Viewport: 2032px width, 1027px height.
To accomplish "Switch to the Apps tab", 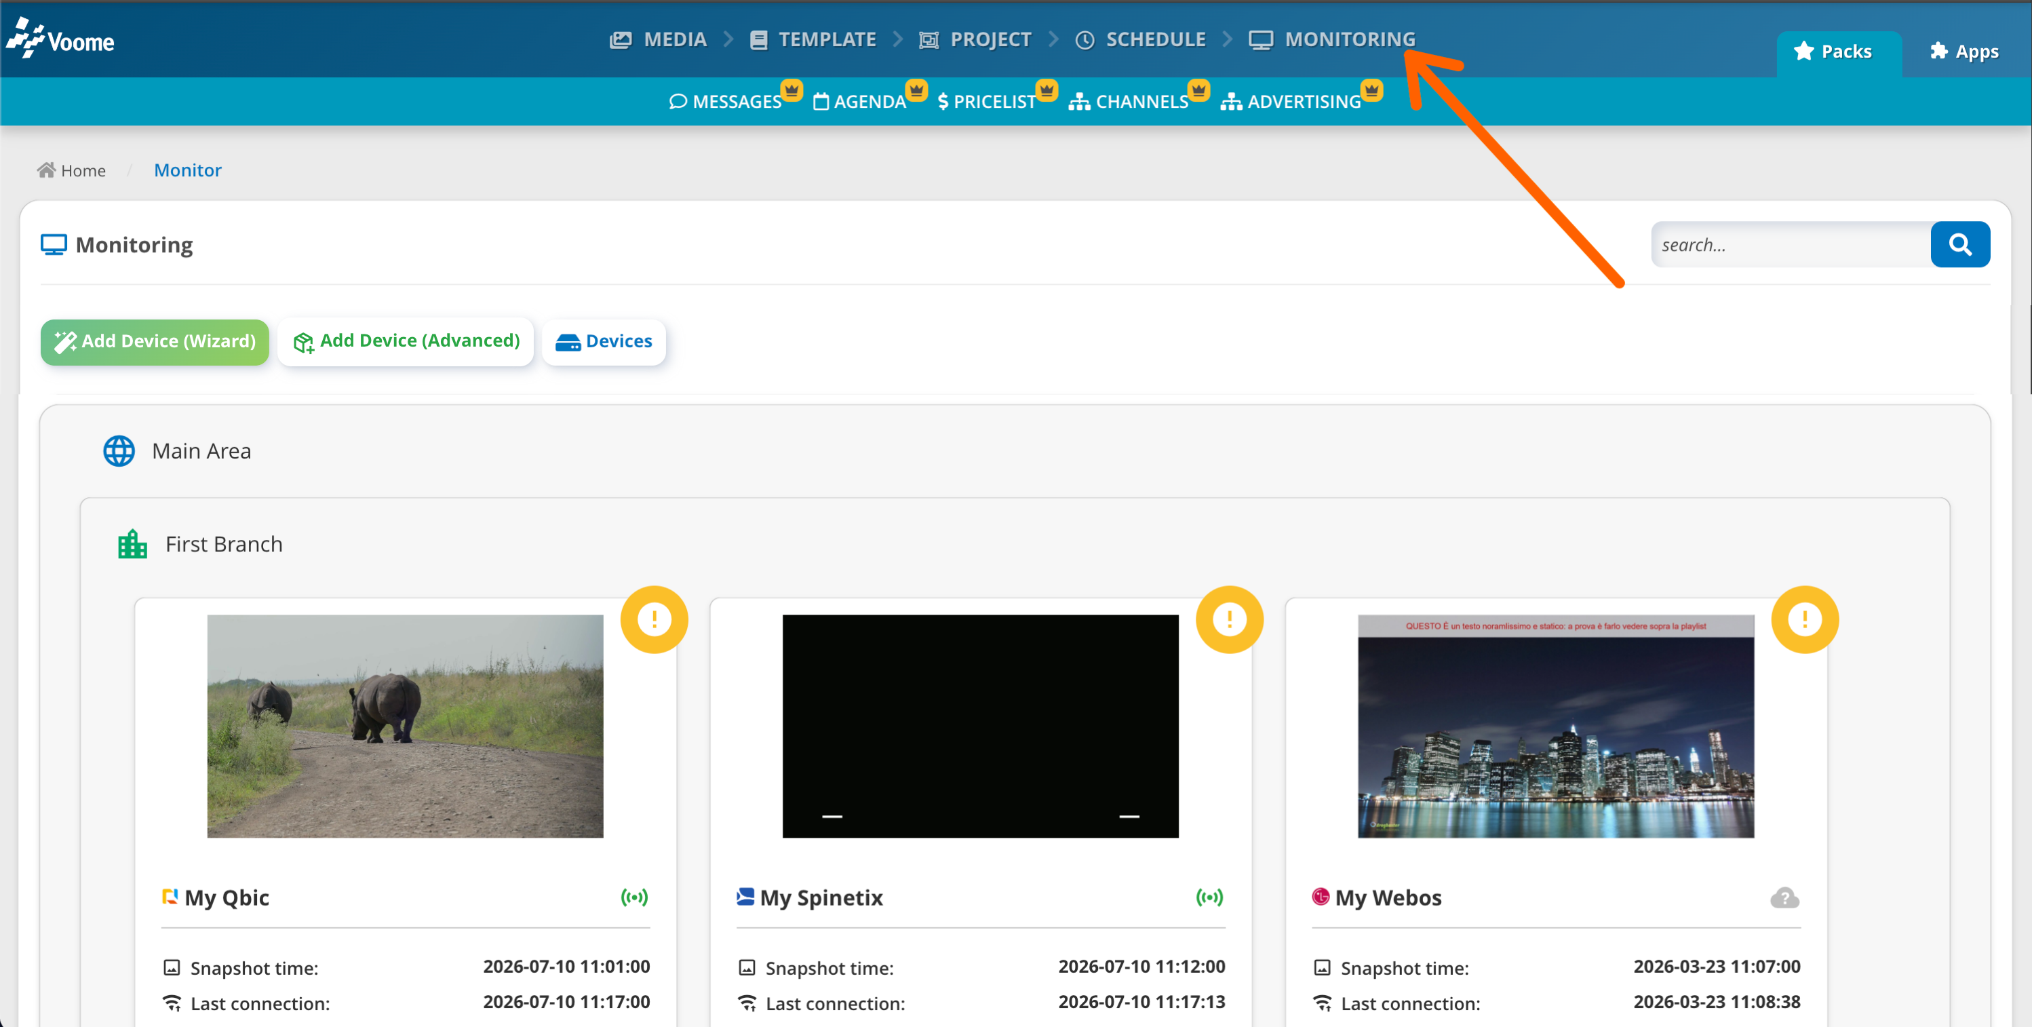I will tap(1963, 53).
